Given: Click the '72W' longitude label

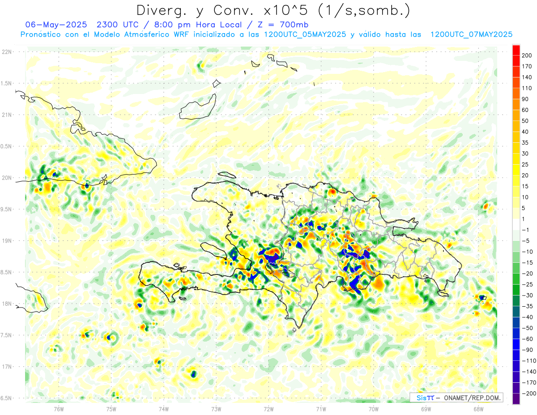Looking at the screenshot, I should pos(269,408).
